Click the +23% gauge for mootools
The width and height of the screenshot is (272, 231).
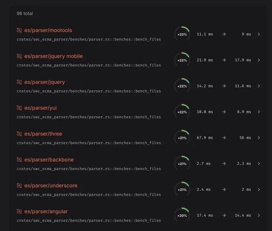coord(182,34)
